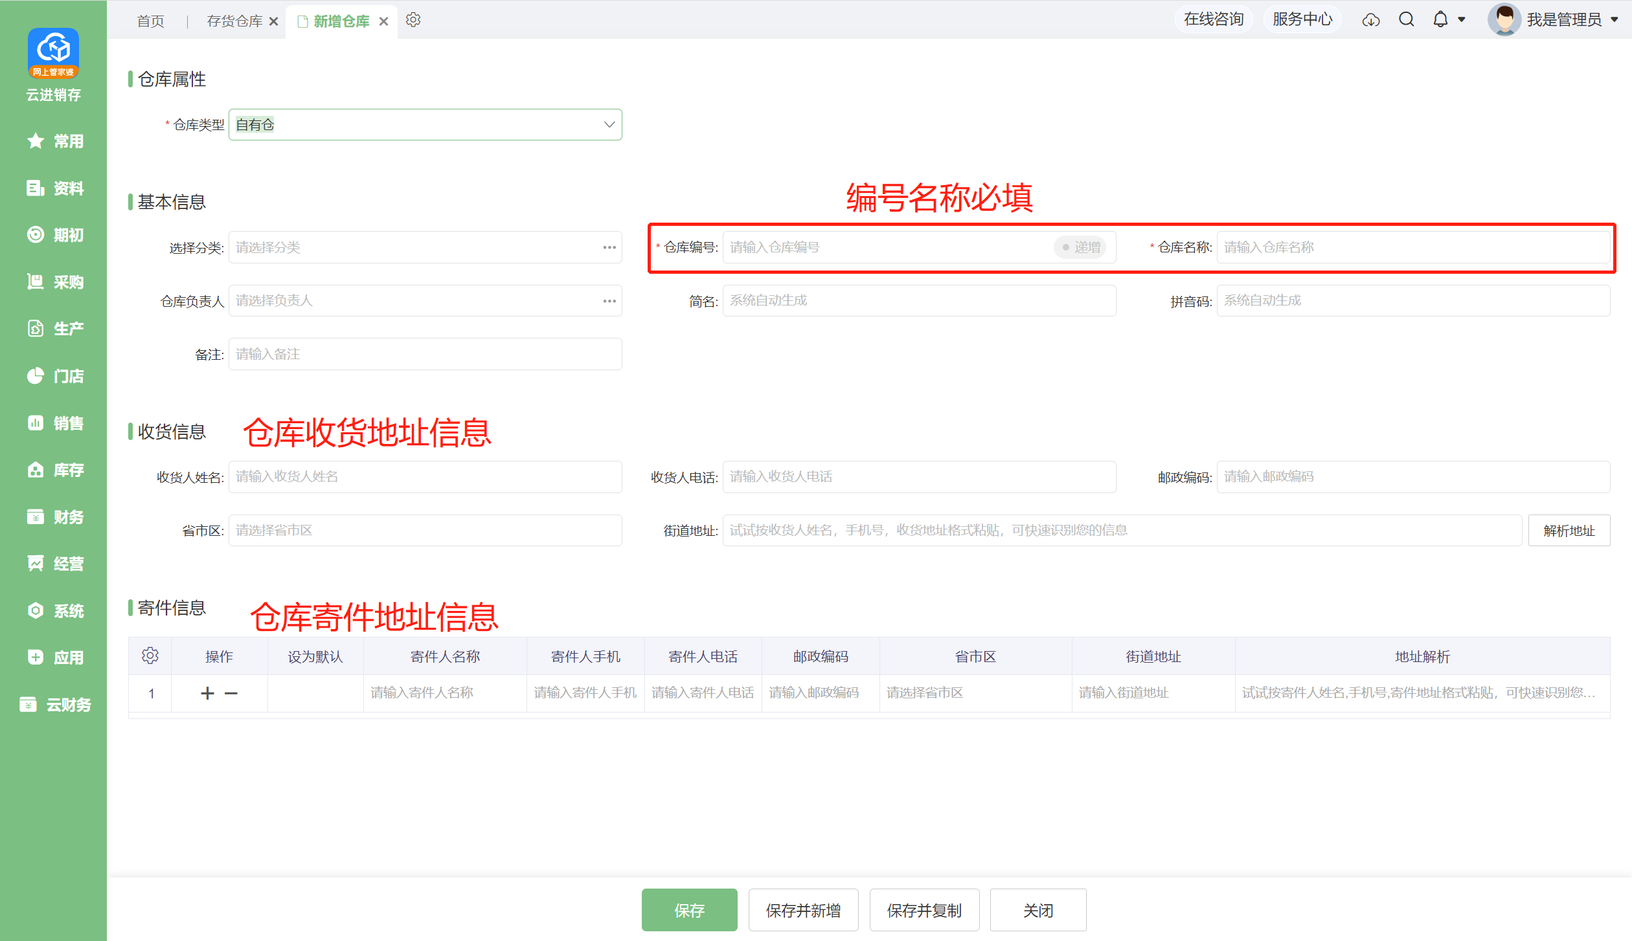Add a sender row with plus icon

point(207,693)
